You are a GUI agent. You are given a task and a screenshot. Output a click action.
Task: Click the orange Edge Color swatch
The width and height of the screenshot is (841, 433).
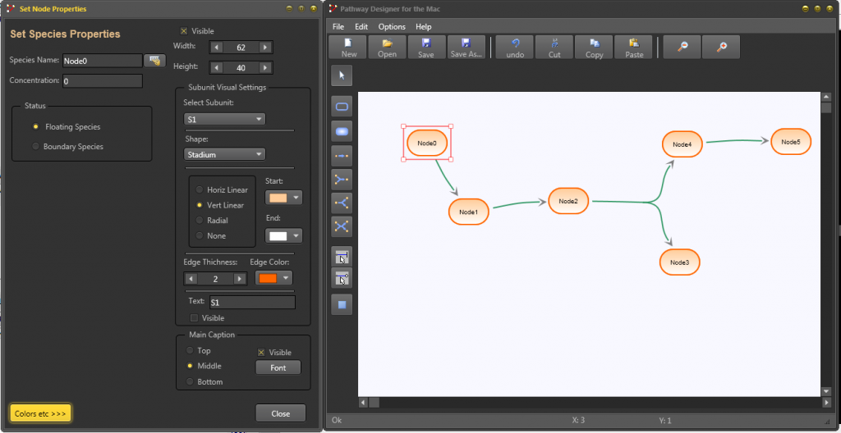click(269, 278)
